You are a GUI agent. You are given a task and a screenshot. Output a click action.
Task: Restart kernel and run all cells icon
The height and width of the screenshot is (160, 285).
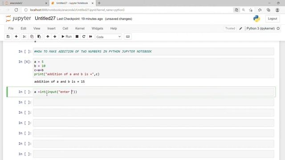[90, 36]
